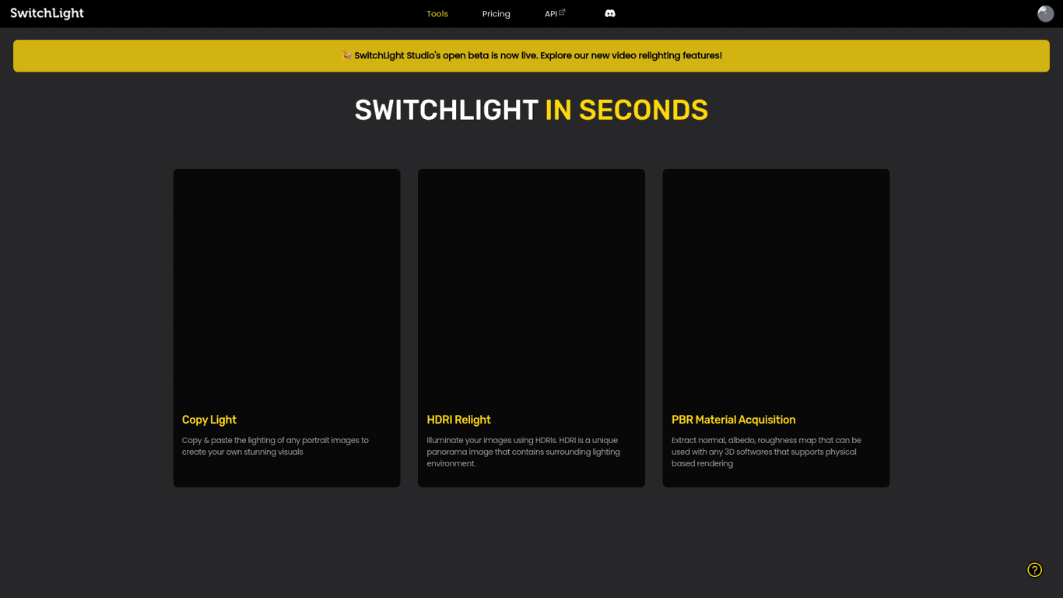The width and height of the screenshot is (1063, 598).
Task: Select the HDRI Relight tool card
Action: 531,327
